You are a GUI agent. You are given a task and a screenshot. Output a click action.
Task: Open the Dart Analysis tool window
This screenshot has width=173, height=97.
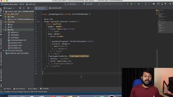[19, 89]
